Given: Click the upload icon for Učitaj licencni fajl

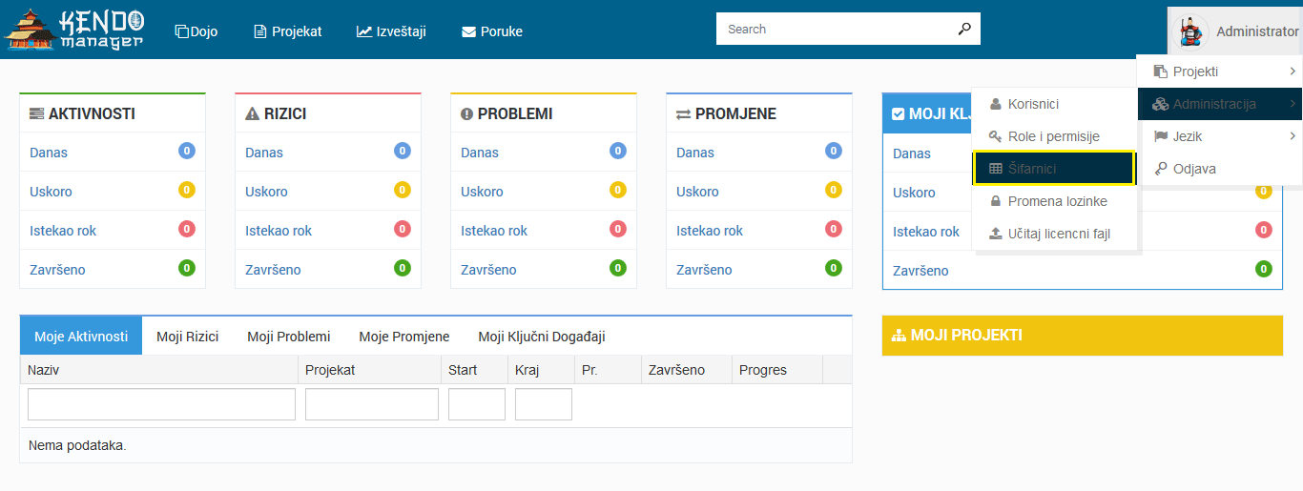Looking at the screenshot, I should coord(996,234).
